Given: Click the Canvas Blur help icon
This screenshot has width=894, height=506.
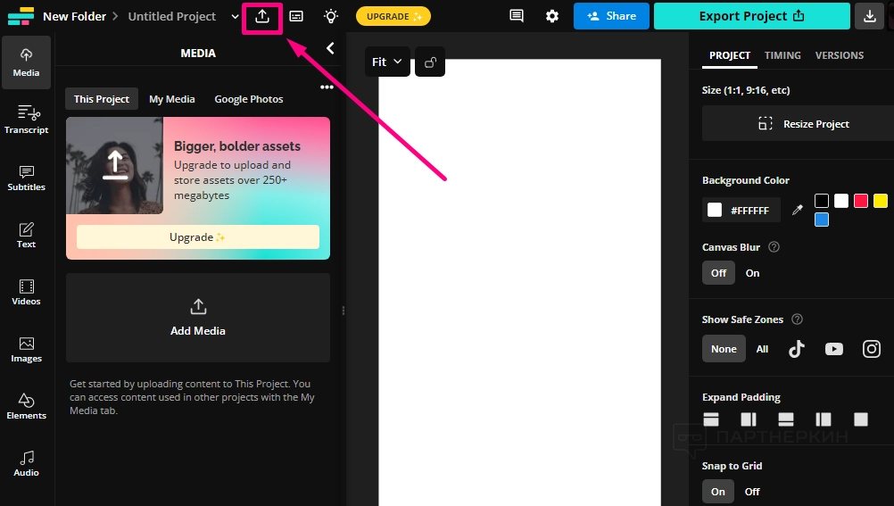Looking at the screenshot, I should 774,247.
